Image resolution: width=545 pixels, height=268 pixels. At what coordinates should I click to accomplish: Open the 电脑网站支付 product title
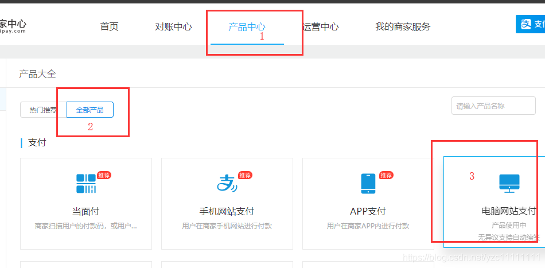[x=509, y=211]
